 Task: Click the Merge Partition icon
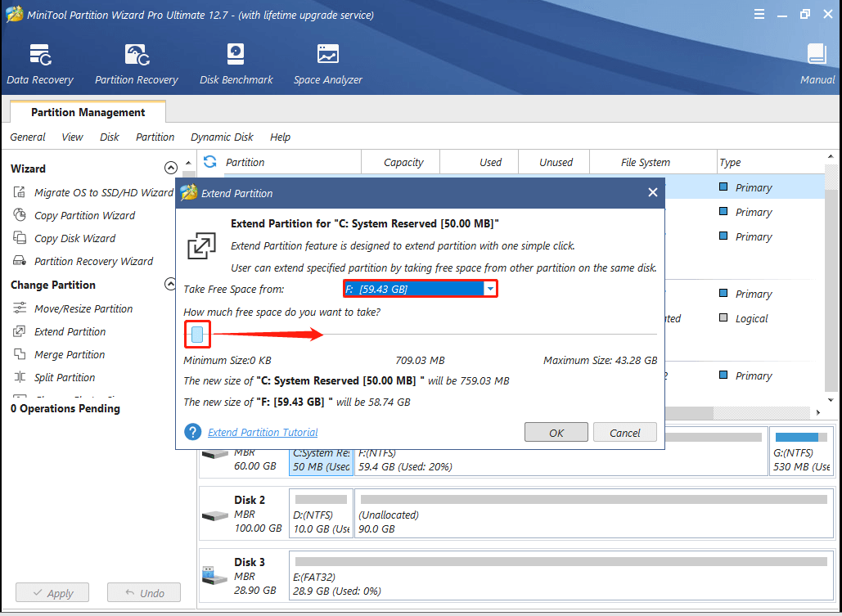[20, 354]
